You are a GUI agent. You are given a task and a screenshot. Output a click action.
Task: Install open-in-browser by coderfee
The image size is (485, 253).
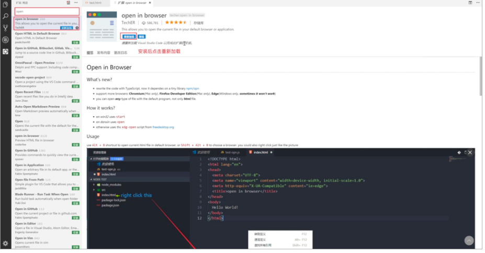coord(75,145)
